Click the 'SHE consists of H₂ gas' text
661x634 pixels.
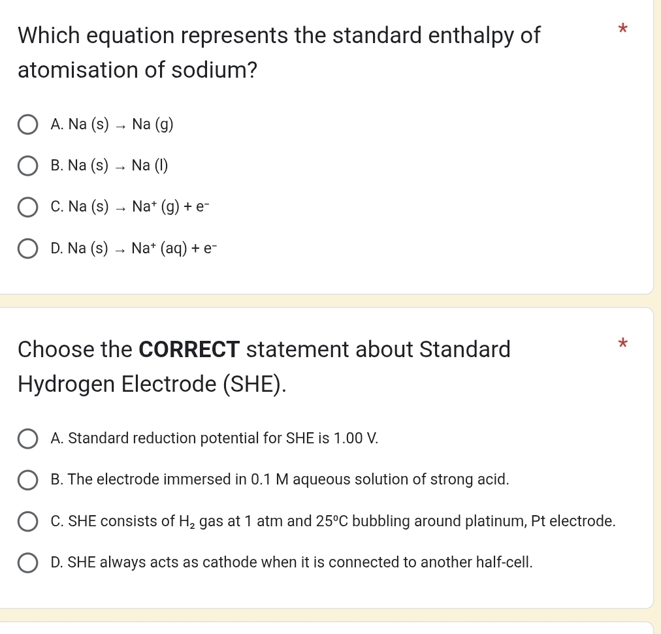point(332,522)
